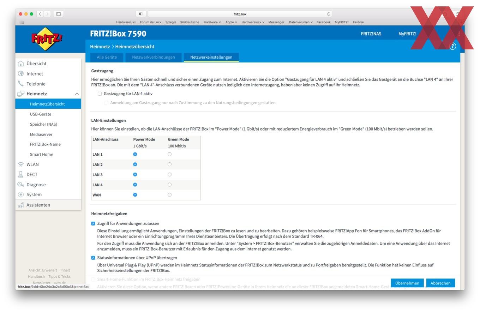
Task: Click the Heimnetz computers icon
Action: pyautogui.click(x=21, y=94)
